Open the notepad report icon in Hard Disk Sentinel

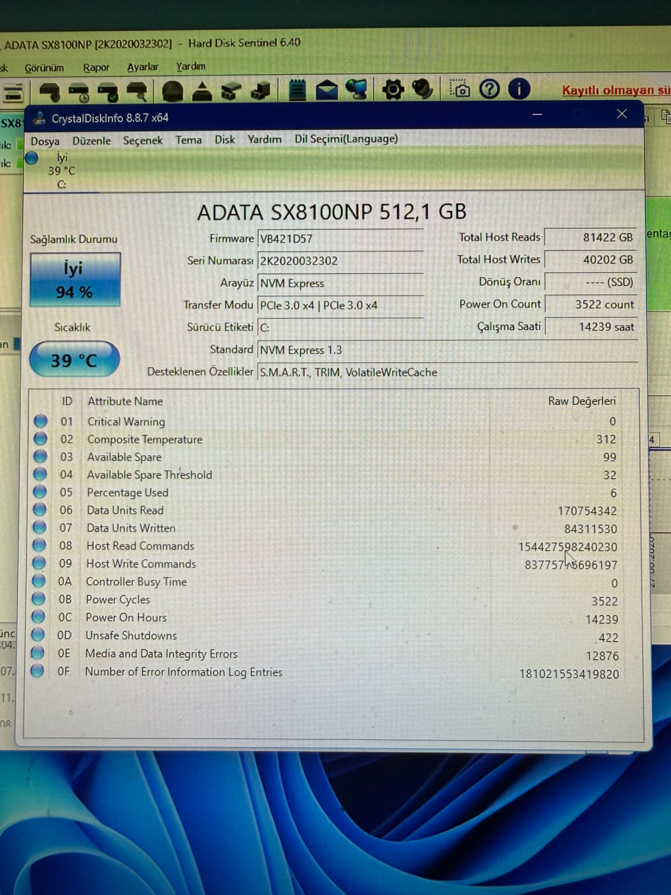[x=297, y=90]
